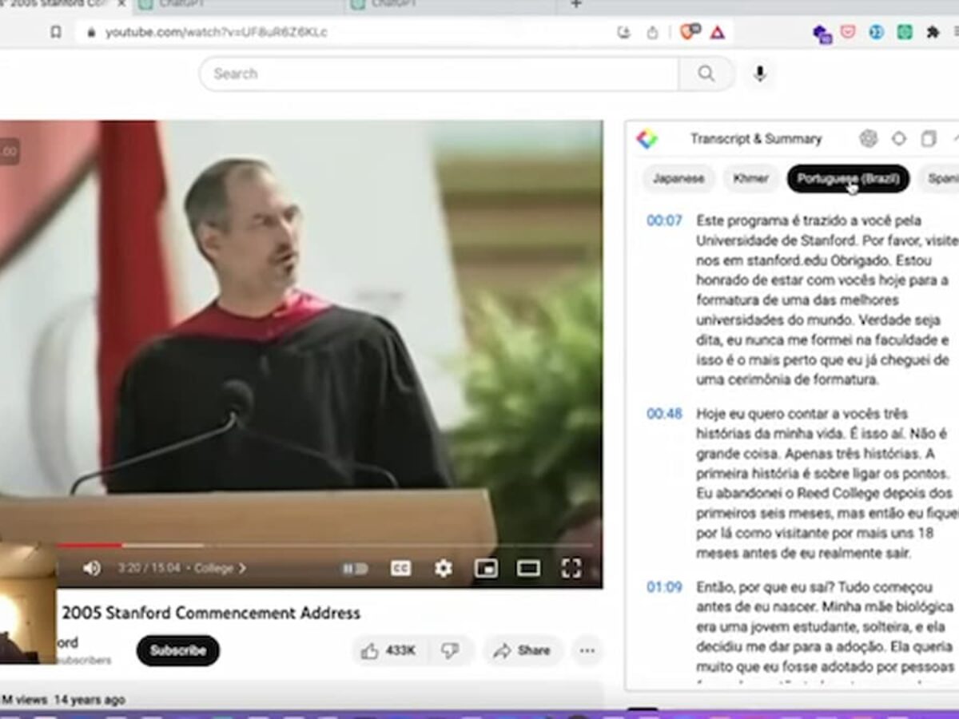959x719 pixels.
Task: Open the blue circular extension icon
Action: click(876, 32)
